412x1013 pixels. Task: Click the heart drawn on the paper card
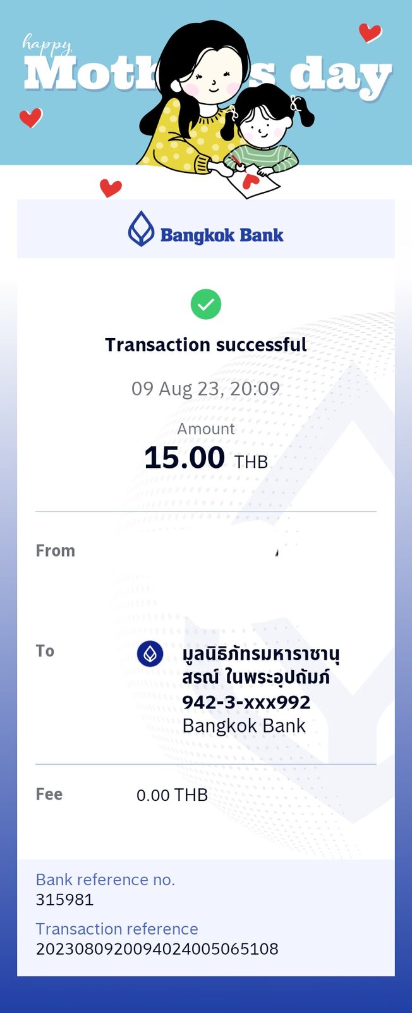pos(251,181)
